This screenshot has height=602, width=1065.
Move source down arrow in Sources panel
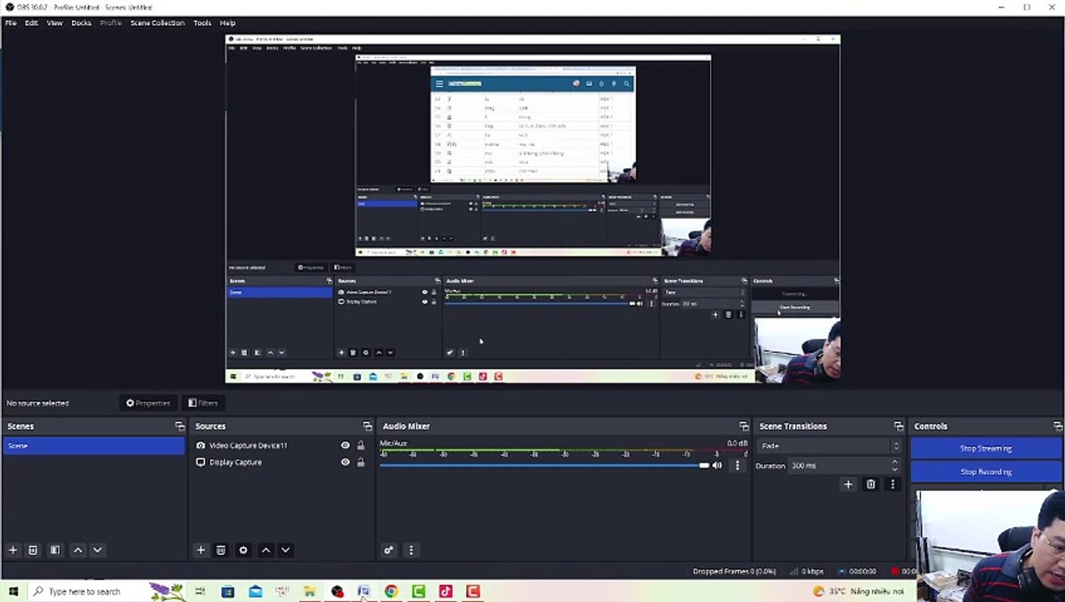285,549
